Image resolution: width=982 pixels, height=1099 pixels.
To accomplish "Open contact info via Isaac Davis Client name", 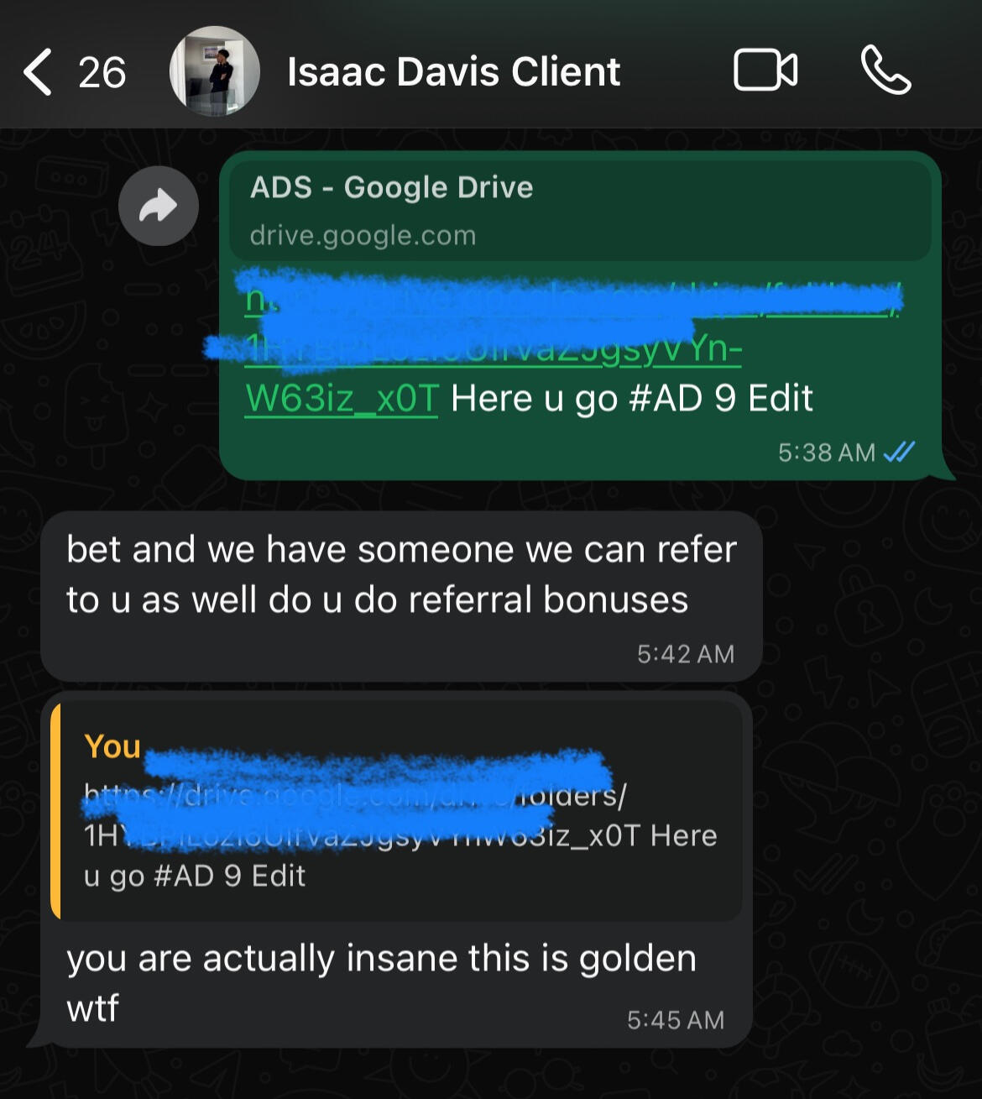I will (453, 72).
